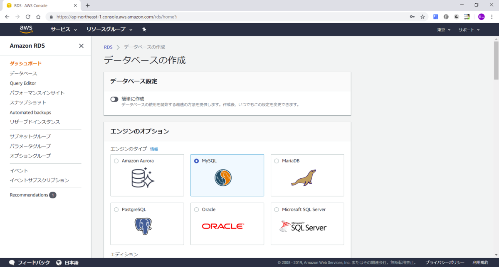Click the AWS logo to go home
This screenshot has width=499, height=267.
[26, 29]
